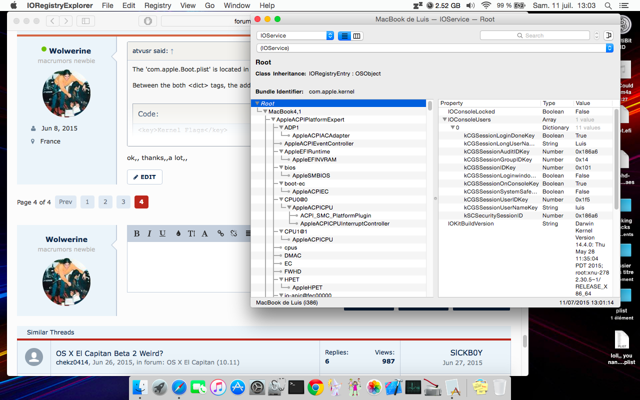Open Google Chrome from the Dock
This screenshot has height=400, width=640.
tap(315, 387)
